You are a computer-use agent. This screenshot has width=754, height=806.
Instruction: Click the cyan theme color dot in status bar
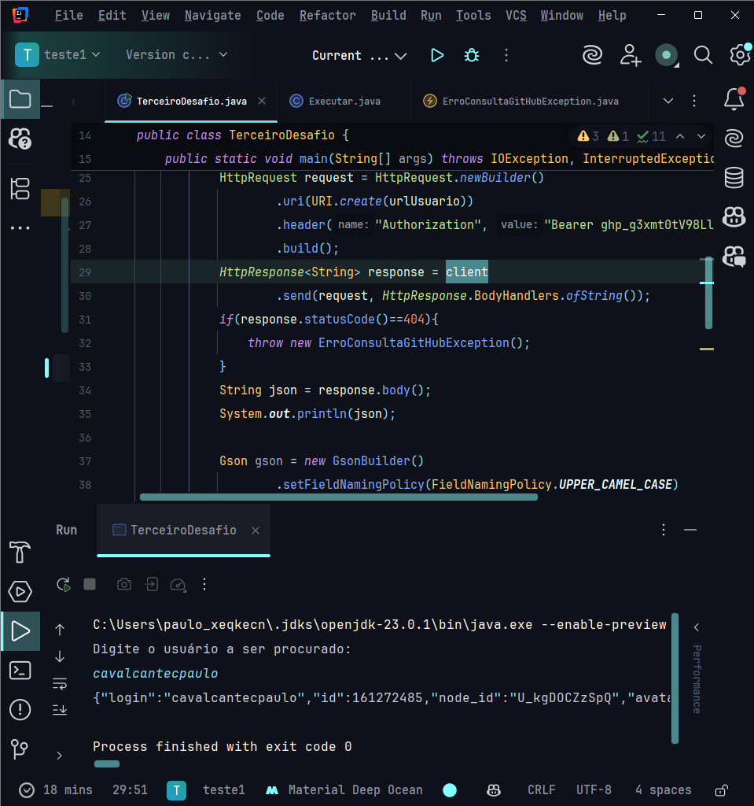450,790
